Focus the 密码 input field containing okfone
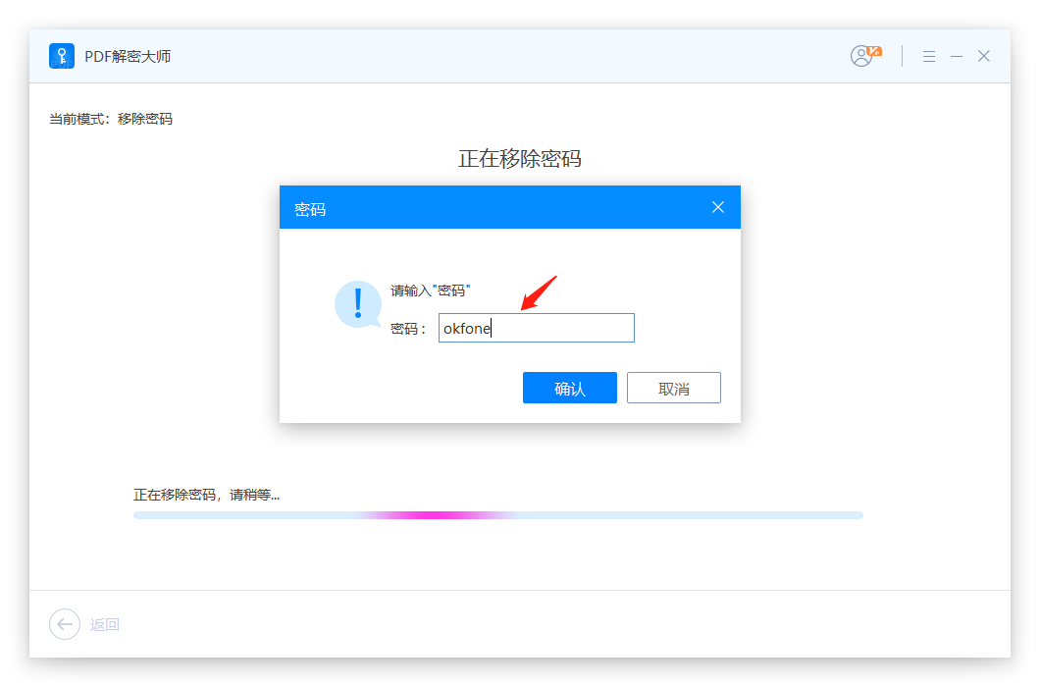This screenshot has width=1040, height=687. (537, 328)
